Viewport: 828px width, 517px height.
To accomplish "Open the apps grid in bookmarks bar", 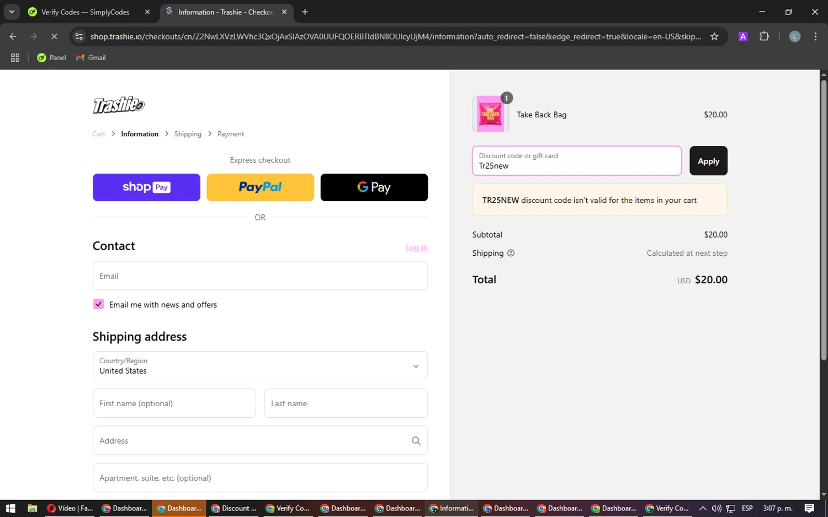I will click(15, 57).
